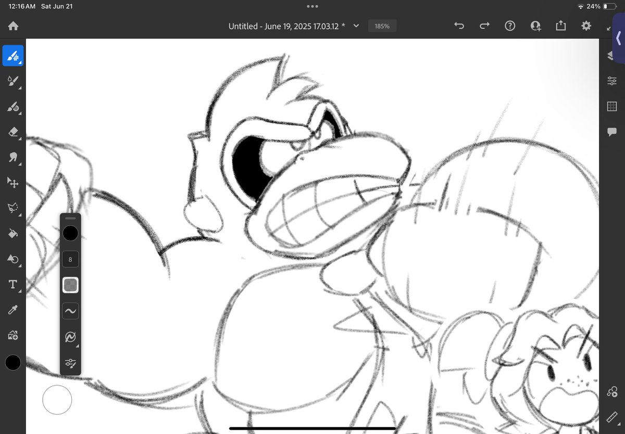Image resolution: width=625 pixels, height=434 pixels.
Task: Select the Eraser tool
Action: coord(13,132)
